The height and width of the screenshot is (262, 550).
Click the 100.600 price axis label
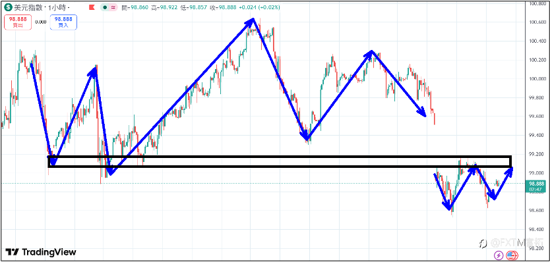[537, 22]
